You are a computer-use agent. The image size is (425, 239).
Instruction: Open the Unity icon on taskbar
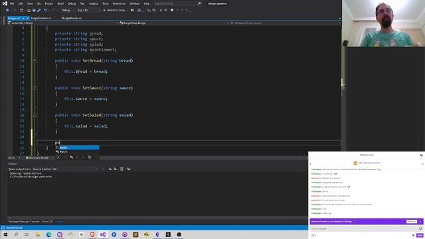click(x=168, y=234)
